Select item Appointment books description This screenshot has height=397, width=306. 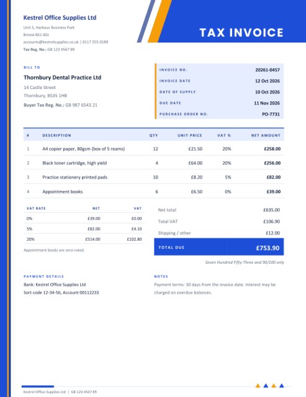pyautogui.click(x=63, y=192)
